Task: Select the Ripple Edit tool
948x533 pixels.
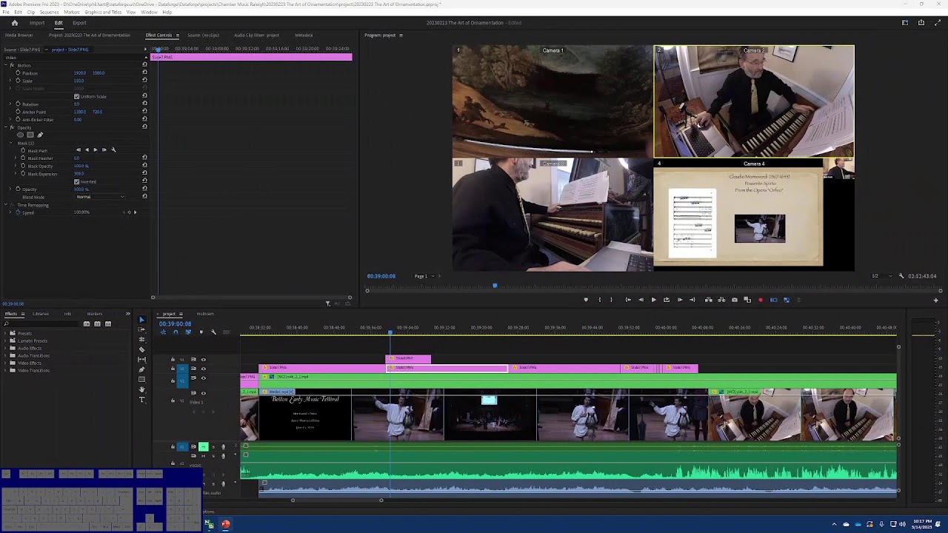Action: pos(141,340)
